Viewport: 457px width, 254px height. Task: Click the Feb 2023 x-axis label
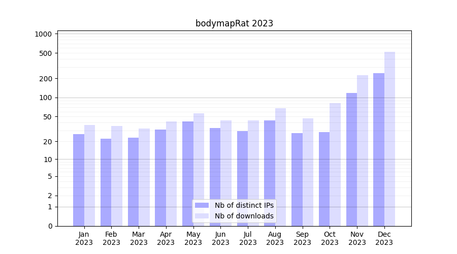pos(111,238)
